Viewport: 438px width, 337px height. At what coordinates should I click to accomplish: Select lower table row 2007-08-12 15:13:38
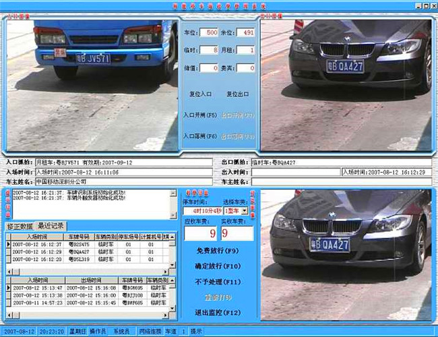point(88,295)
